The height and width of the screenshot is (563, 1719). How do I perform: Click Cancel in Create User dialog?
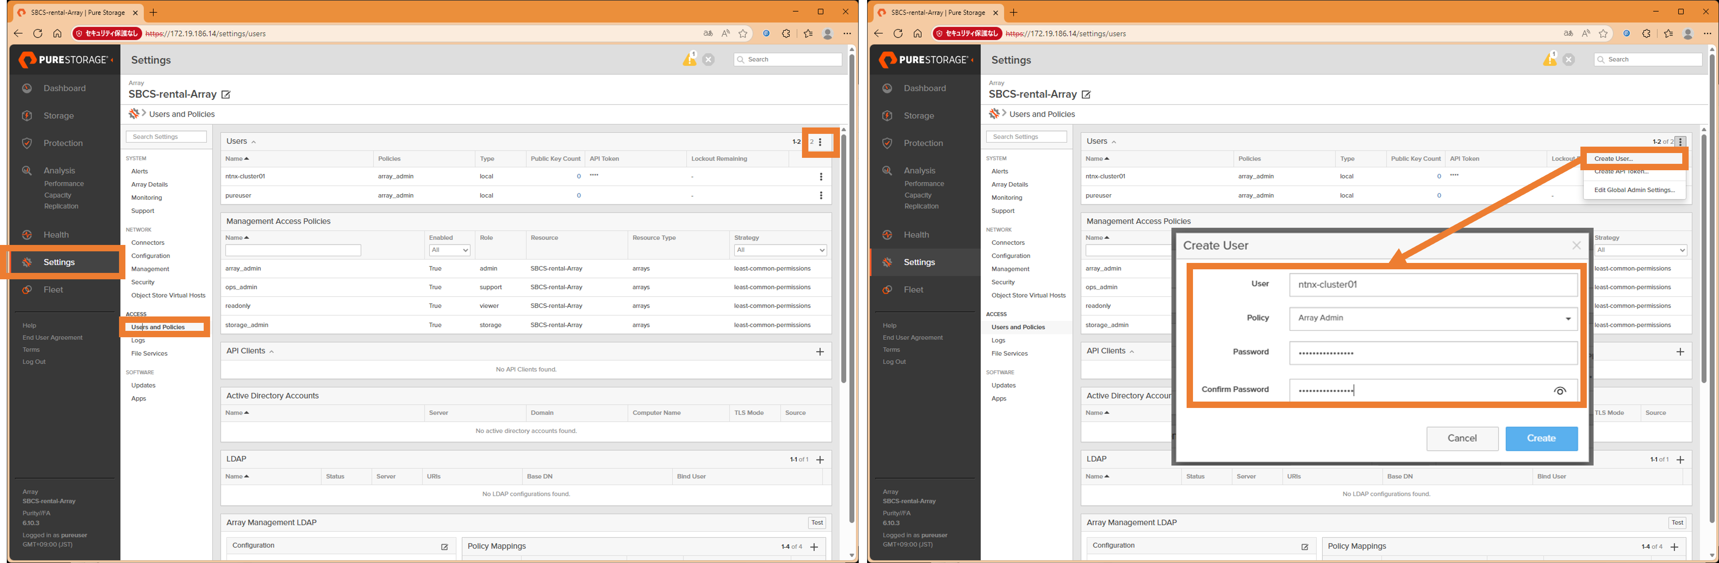click(1461, 439)
